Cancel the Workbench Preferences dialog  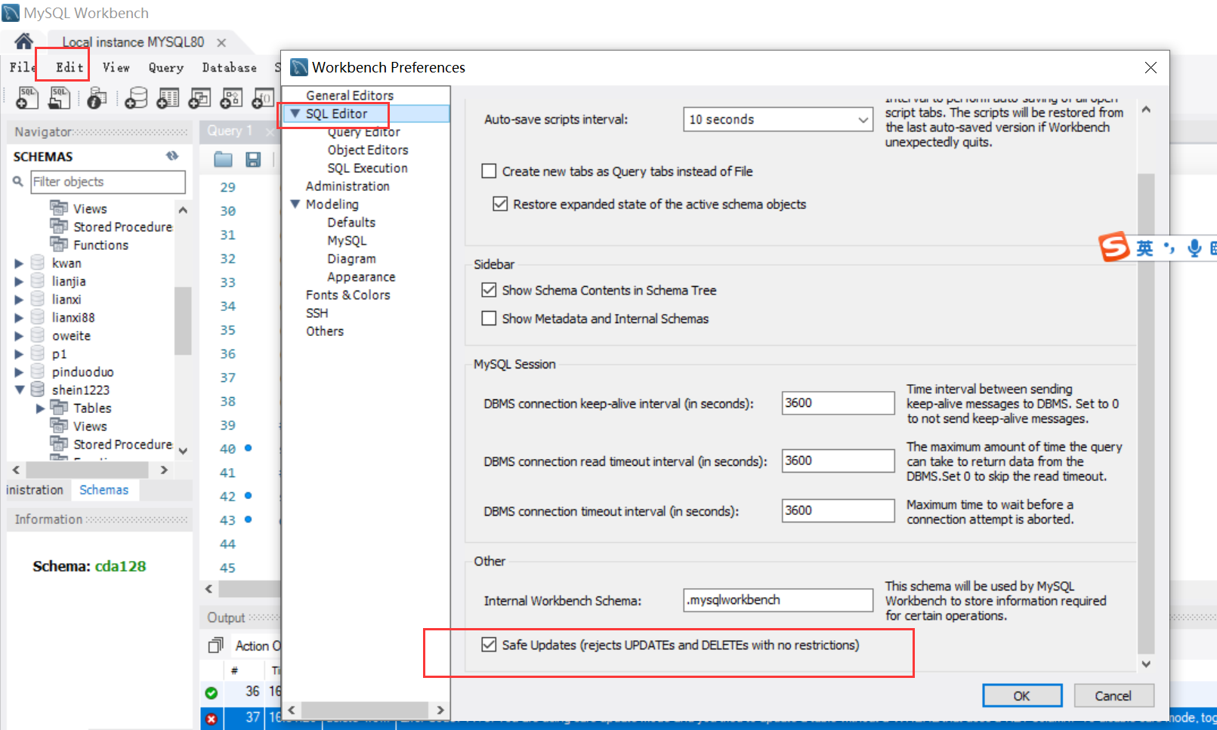point(1114,696)
